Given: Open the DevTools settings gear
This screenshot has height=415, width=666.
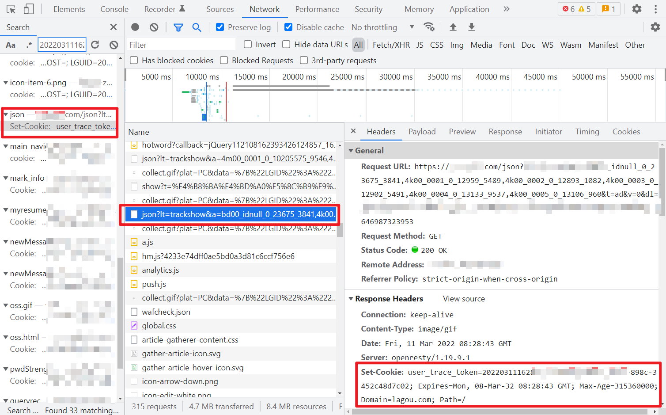Looking at the screenshot, I should pyautogui.click(x=636, y=9).
